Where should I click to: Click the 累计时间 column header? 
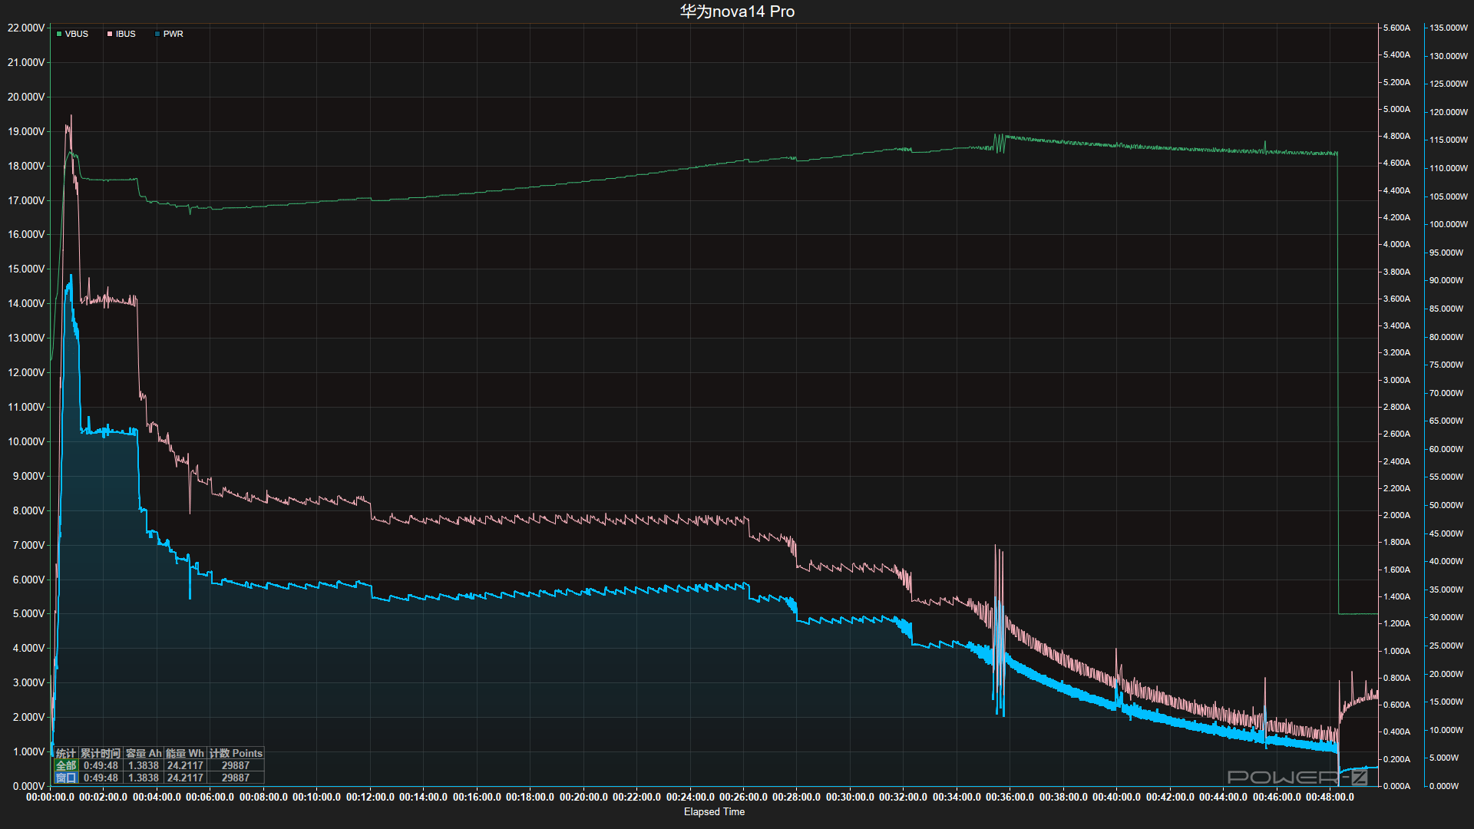pyautogui.click(x=101, y=753)
